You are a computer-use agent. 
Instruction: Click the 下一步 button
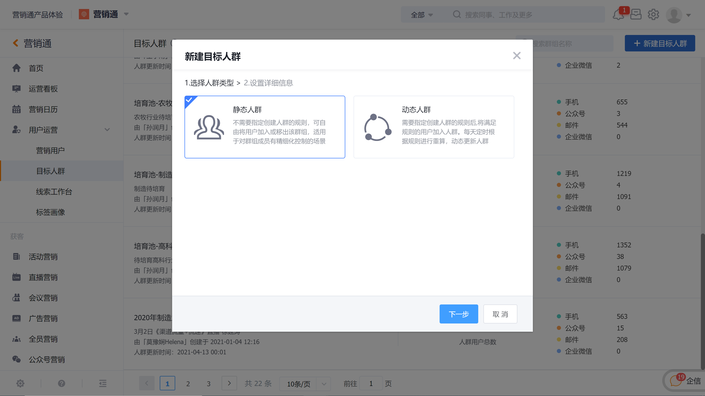pos(459,314)
